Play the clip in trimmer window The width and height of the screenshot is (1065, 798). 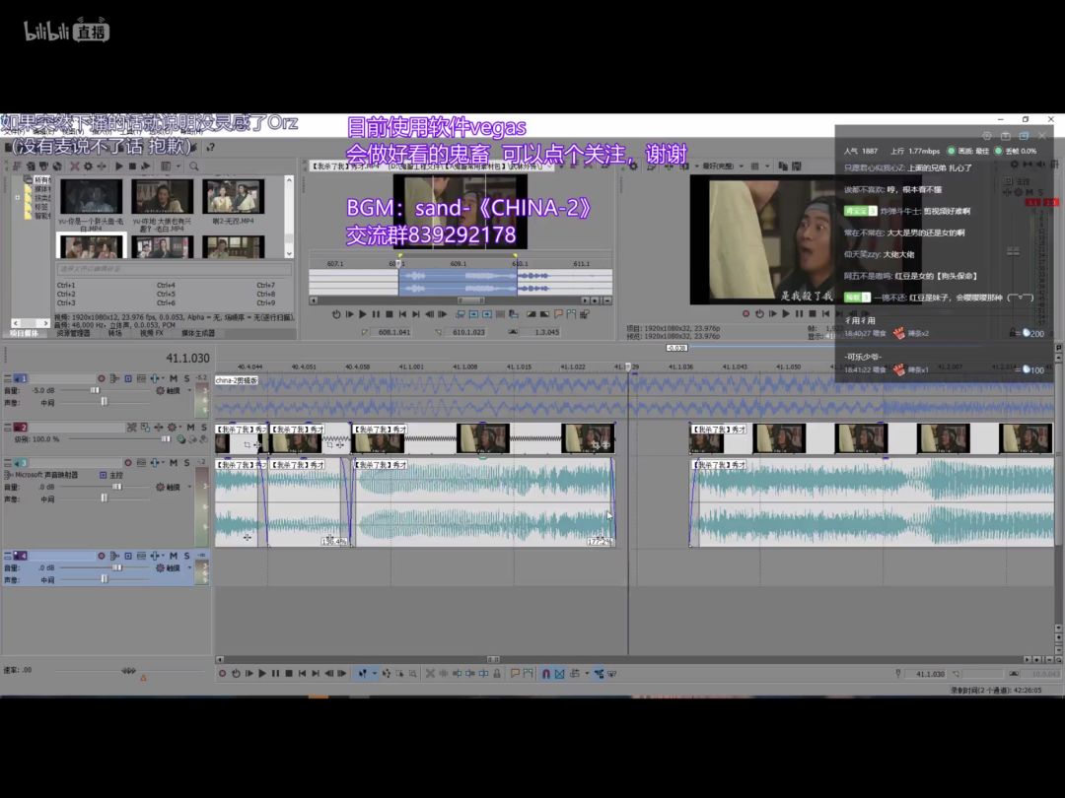pos(362,314)
